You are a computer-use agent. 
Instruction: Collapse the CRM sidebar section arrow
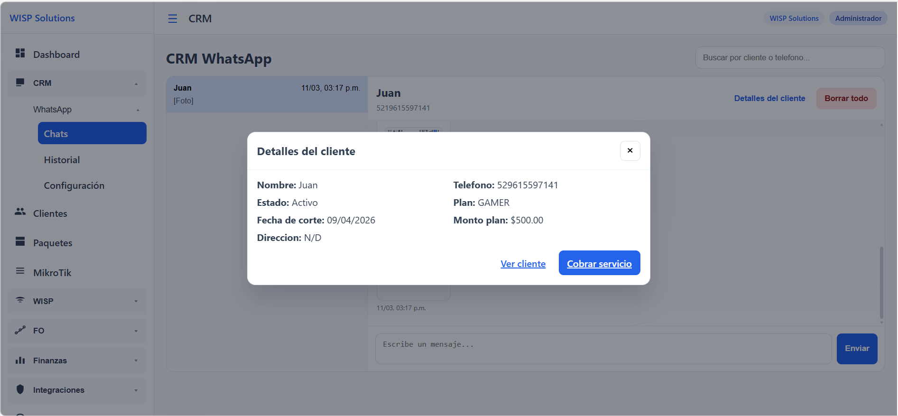pyautogui.click(x=136, y=84)
